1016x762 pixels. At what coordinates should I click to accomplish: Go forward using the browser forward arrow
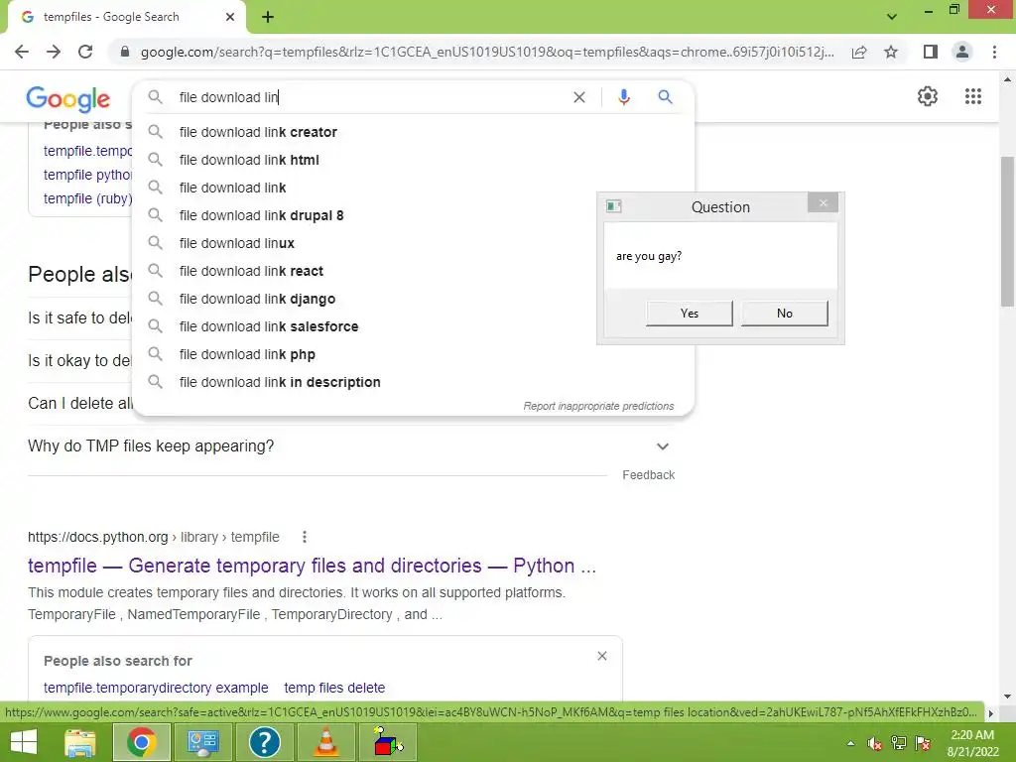[x=54, y=52]
